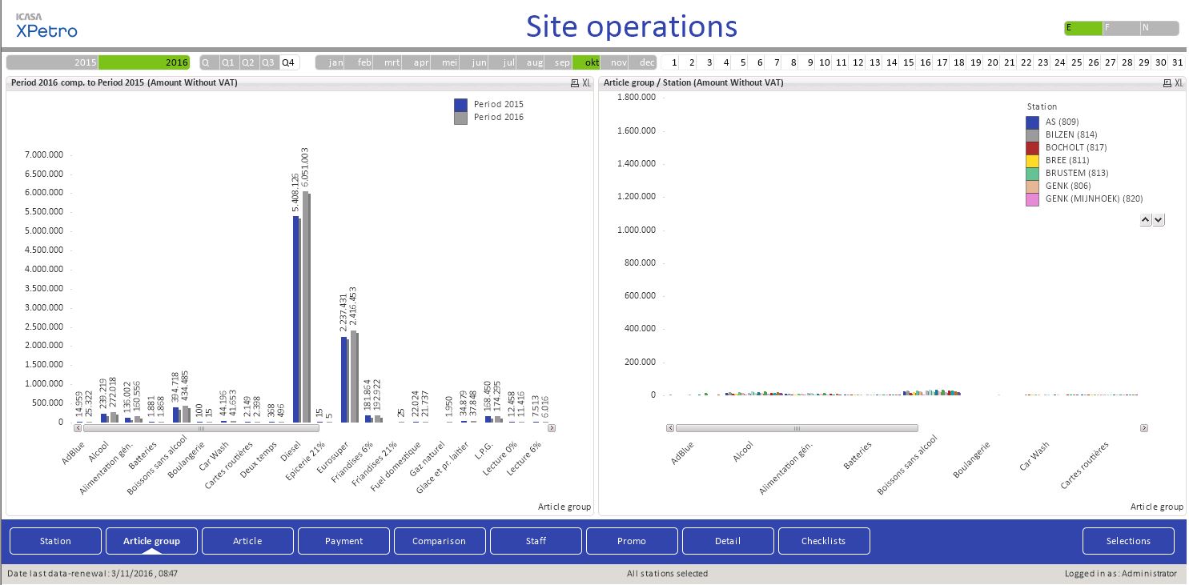Select month apr
1189x585 pixels.
pyautogui.click(x=416, y=62)
